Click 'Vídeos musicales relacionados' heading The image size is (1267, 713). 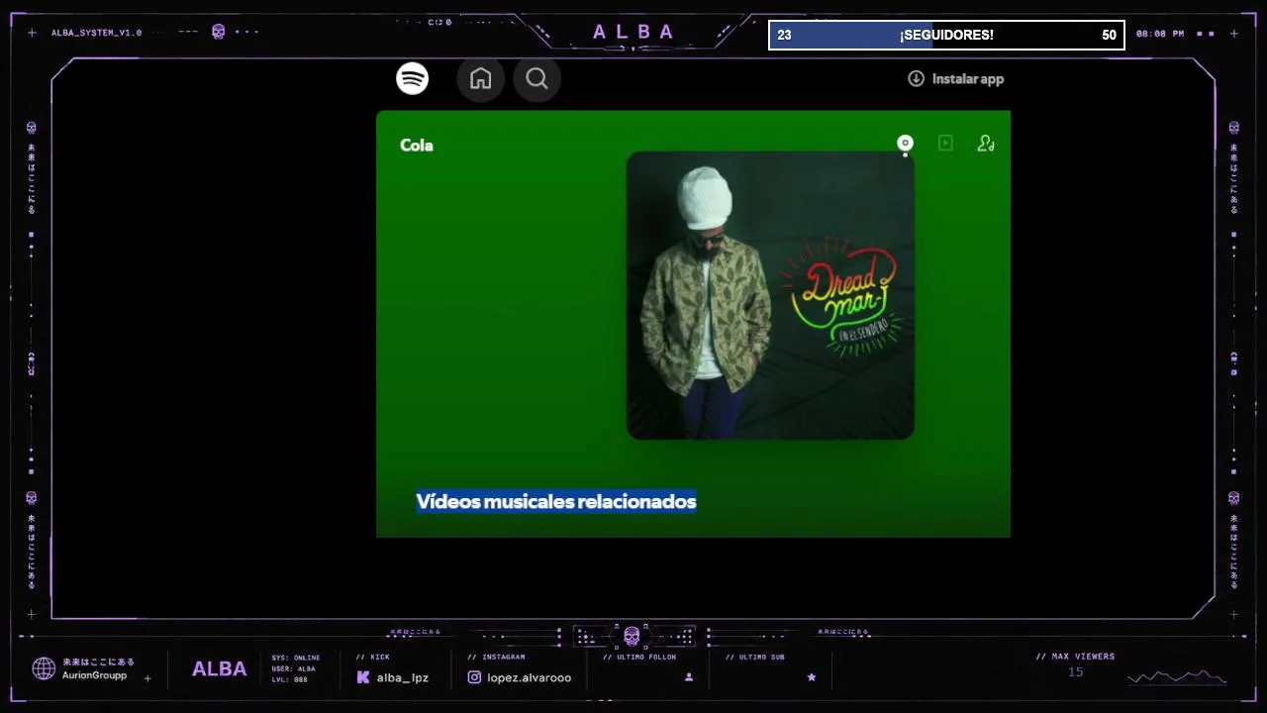coord(556,502)
